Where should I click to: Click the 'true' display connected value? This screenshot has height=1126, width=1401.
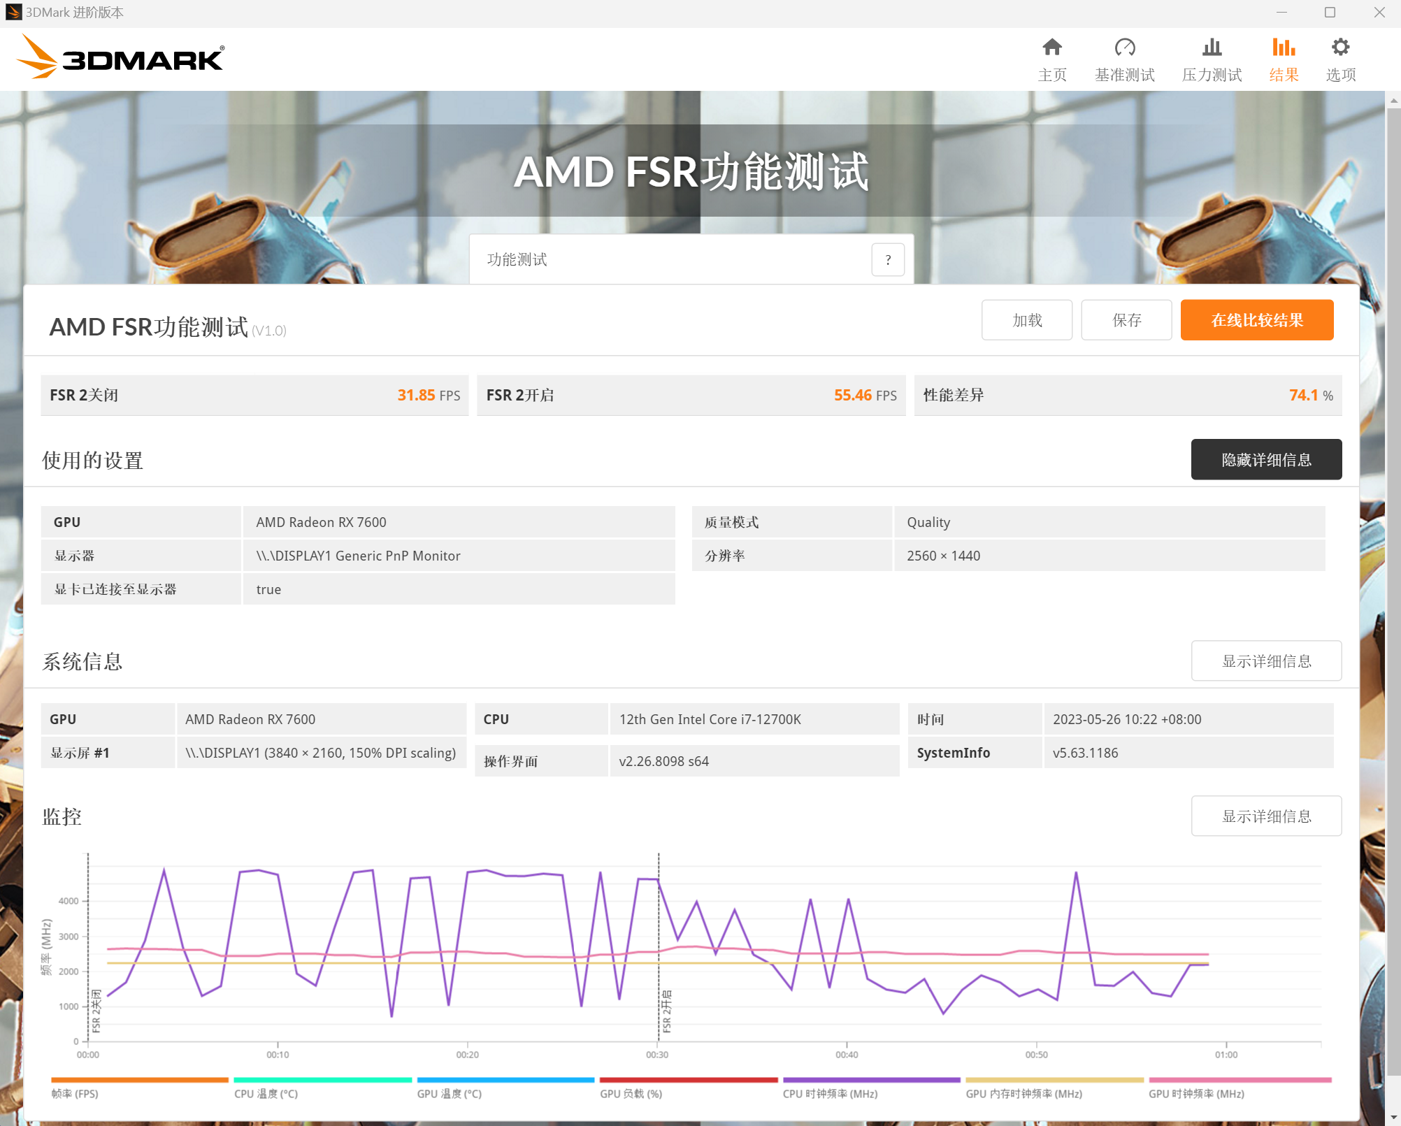point(459,589)
